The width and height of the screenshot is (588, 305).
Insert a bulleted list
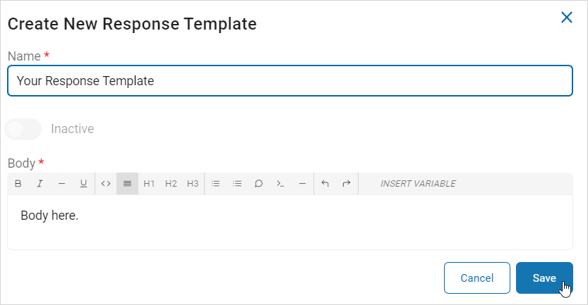(x=216, y=184)
